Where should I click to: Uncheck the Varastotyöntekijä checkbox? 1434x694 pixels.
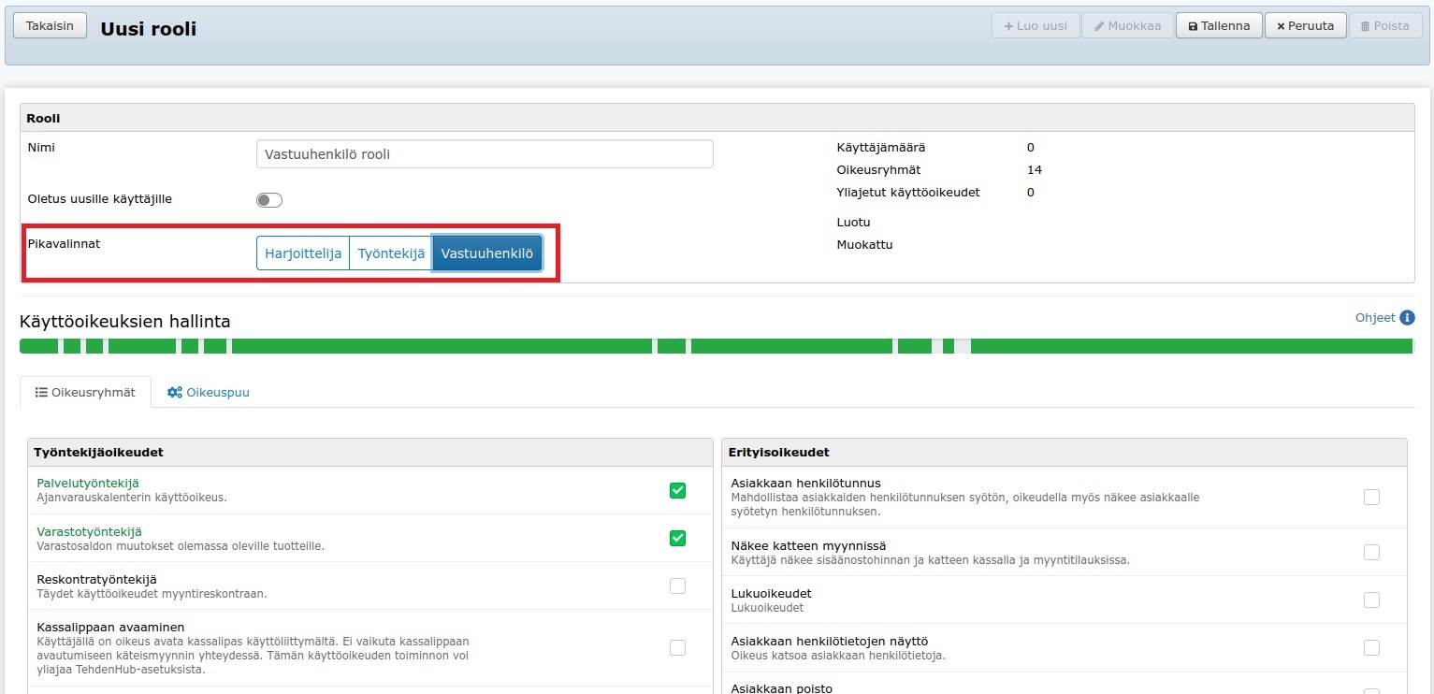677,538
